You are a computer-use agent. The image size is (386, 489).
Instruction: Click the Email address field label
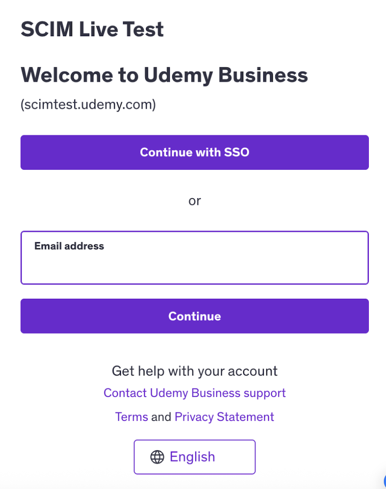point(69,246)
